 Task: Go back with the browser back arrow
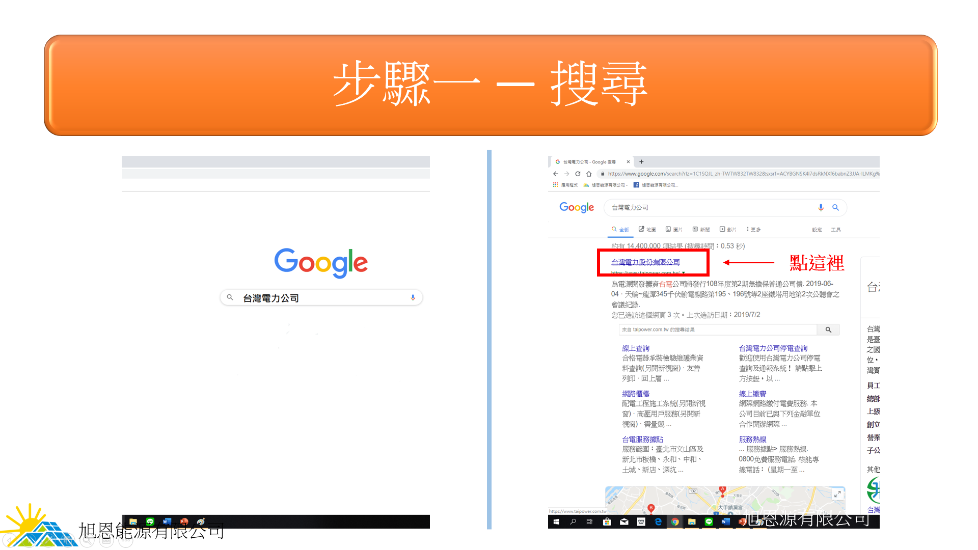pos(556,174)
